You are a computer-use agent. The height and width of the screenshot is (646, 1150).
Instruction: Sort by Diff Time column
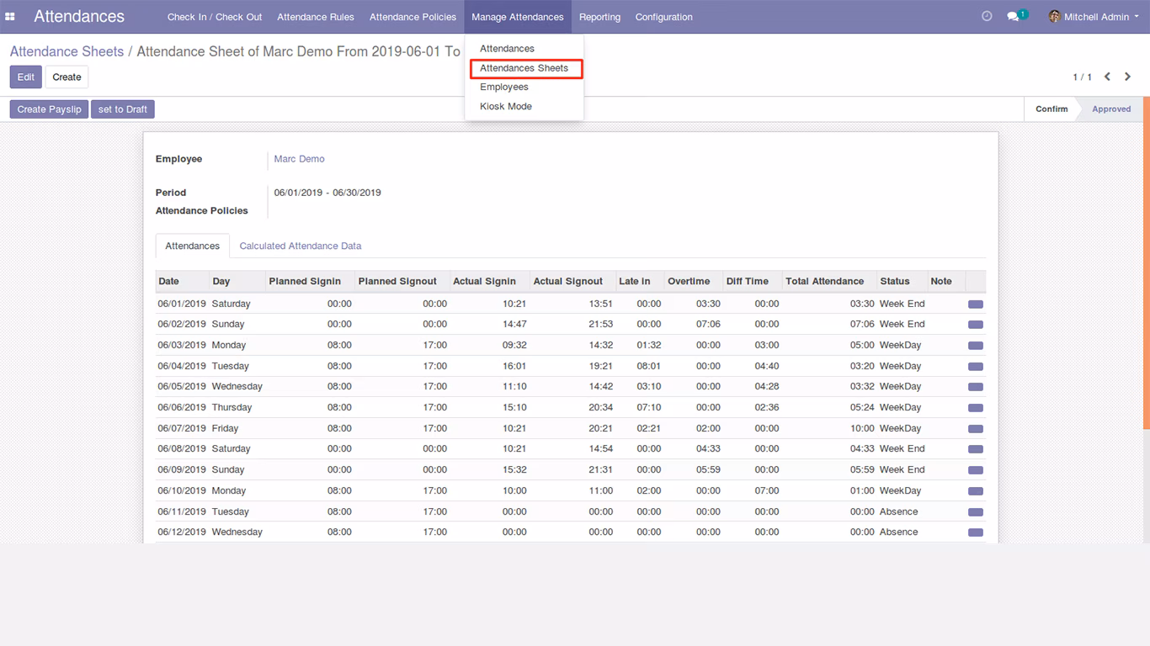(753, 282)
